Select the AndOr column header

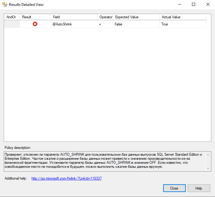click(12, 17)
